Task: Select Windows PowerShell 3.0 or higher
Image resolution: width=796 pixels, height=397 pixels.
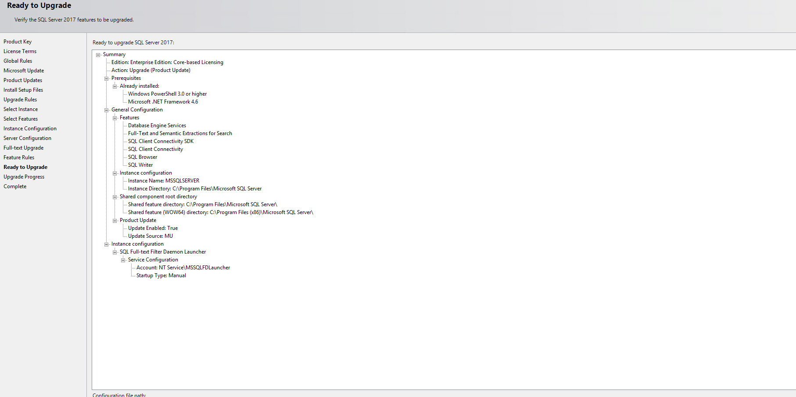Action: tap(167, 94)
